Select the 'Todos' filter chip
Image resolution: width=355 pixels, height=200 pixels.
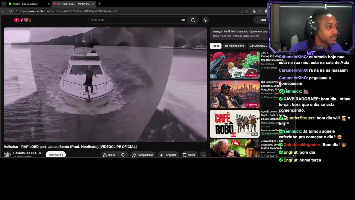pos(215,46)
